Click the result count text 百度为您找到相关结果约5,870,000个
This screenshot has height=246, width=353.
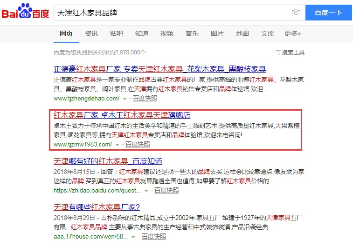(100, 53)
